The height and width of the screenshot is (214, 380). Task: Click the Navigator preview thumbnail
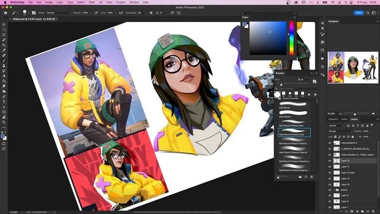tap(353, 67)
